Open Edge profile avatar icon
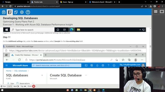The width and height of the screenshot is (165, 92). click(136, 60)
